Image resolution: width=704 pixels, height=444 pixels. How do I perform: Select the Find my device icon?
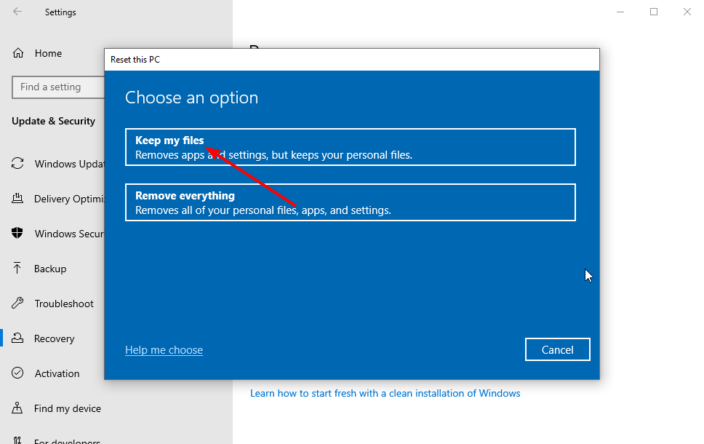pos(17,408)
